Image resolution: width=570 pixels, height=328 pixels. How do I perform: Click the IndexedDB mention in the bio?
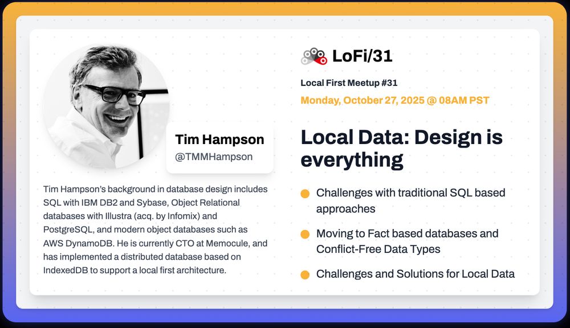(x=66, y=270)
